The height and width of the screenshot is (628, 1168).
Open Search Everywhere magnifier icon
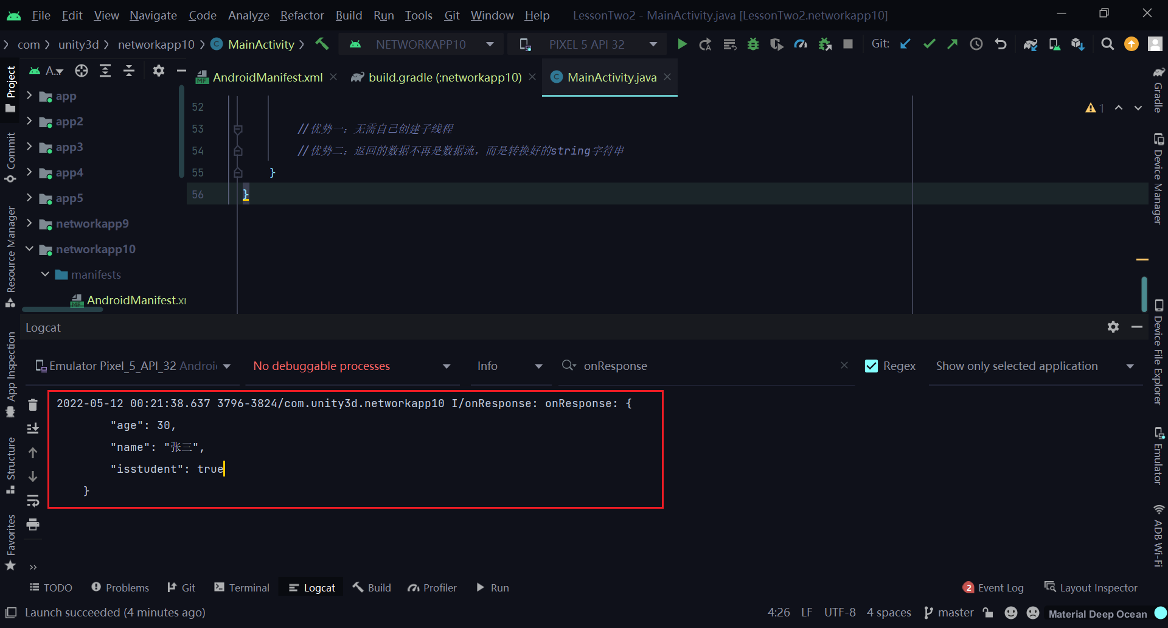click(1108, 44)
